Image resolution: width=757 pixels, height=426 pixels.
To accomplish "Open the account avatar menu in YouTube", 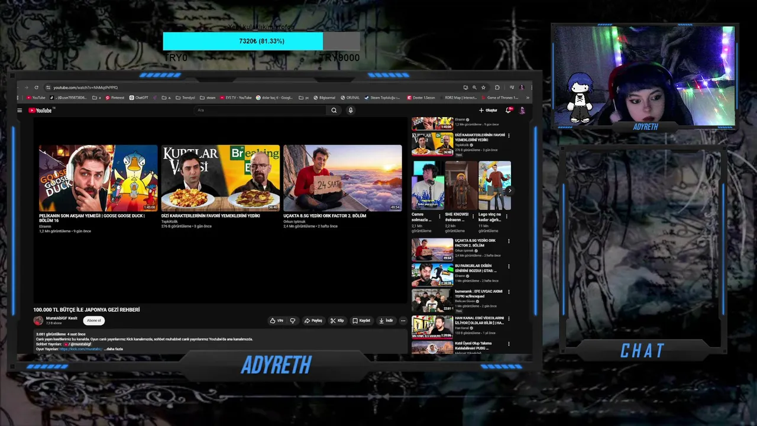I will coord(522,110).
